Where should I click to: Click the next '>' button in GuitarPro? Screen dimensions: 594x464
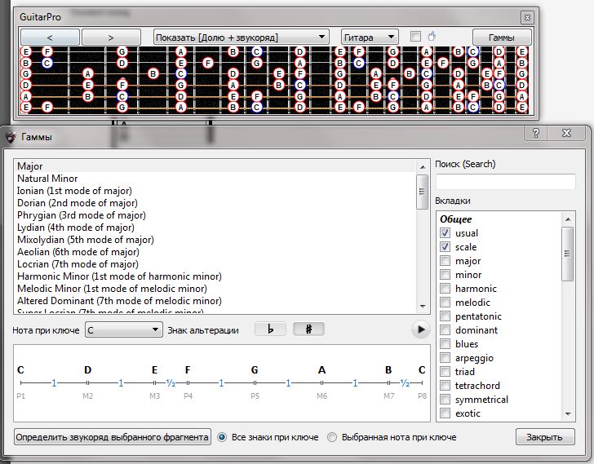pyautogui.click(x=111, y=37)
